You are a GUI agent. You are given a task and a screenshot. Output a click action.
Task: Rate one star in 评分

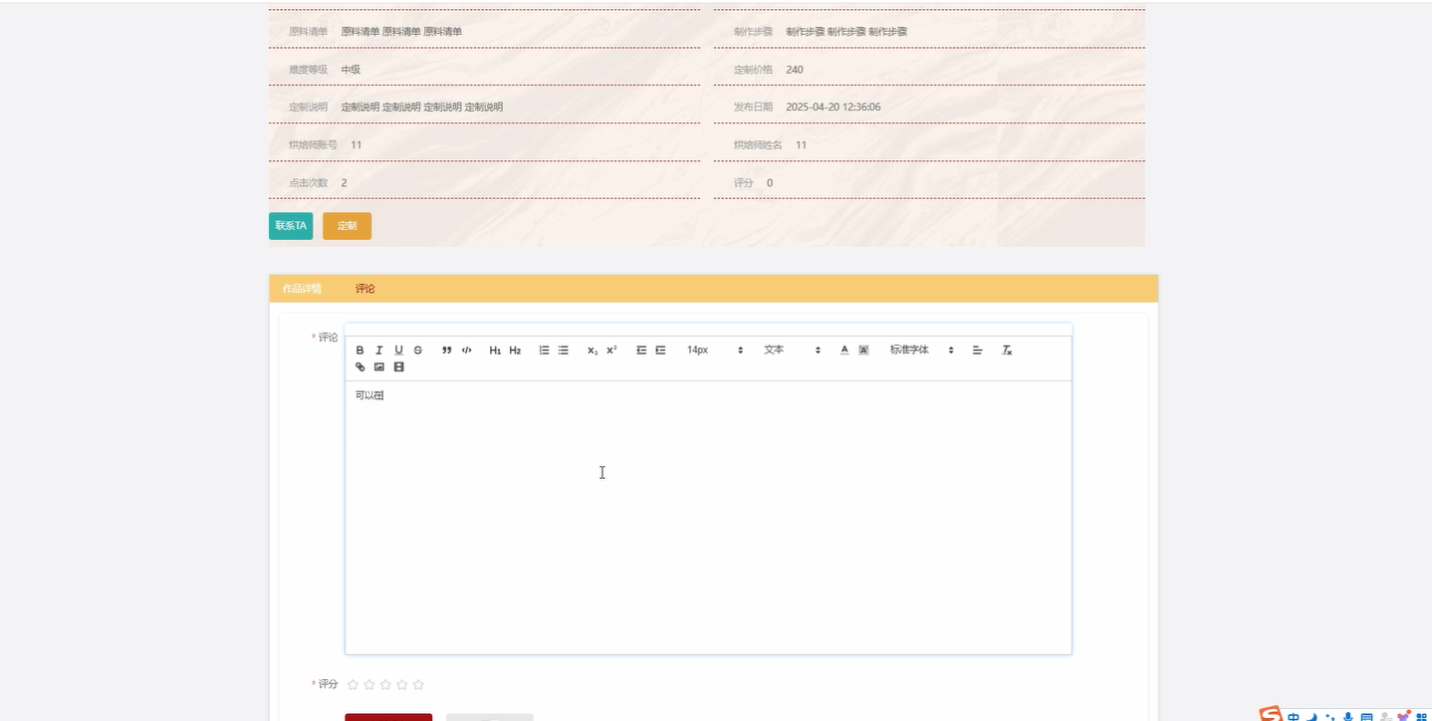pos(353,685)
